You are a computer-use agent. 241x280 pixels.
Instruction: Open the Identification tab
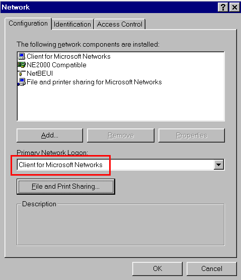click(x=72, y=24)
